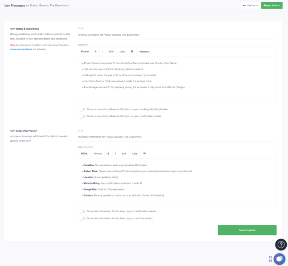Click the alignment icon in terms content toolbar
288x266 pixels.
132,52
